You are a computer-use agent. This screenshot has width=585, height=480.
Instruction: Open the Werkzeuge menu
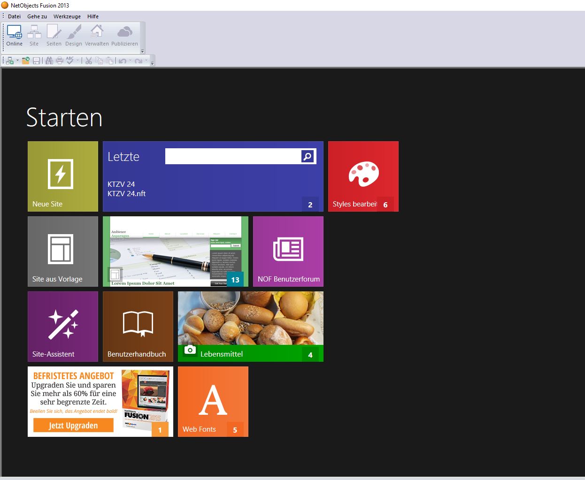pyautogui.click(x=67, y=16)
